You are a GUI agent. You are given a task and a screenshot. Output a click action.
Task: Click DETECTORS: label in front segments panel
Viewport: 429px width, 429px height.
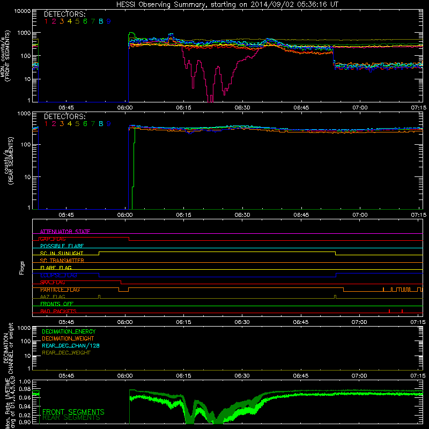tap(65, 14)
